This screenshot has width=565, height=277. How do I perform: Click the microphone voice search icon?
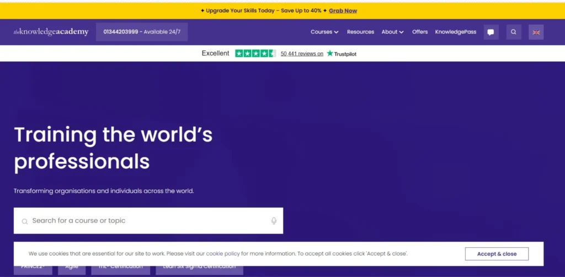pos(274,221)
